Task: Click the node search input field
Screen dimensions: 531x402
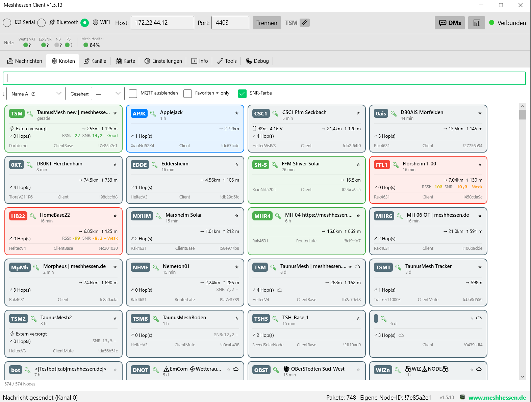Action: 264,78
